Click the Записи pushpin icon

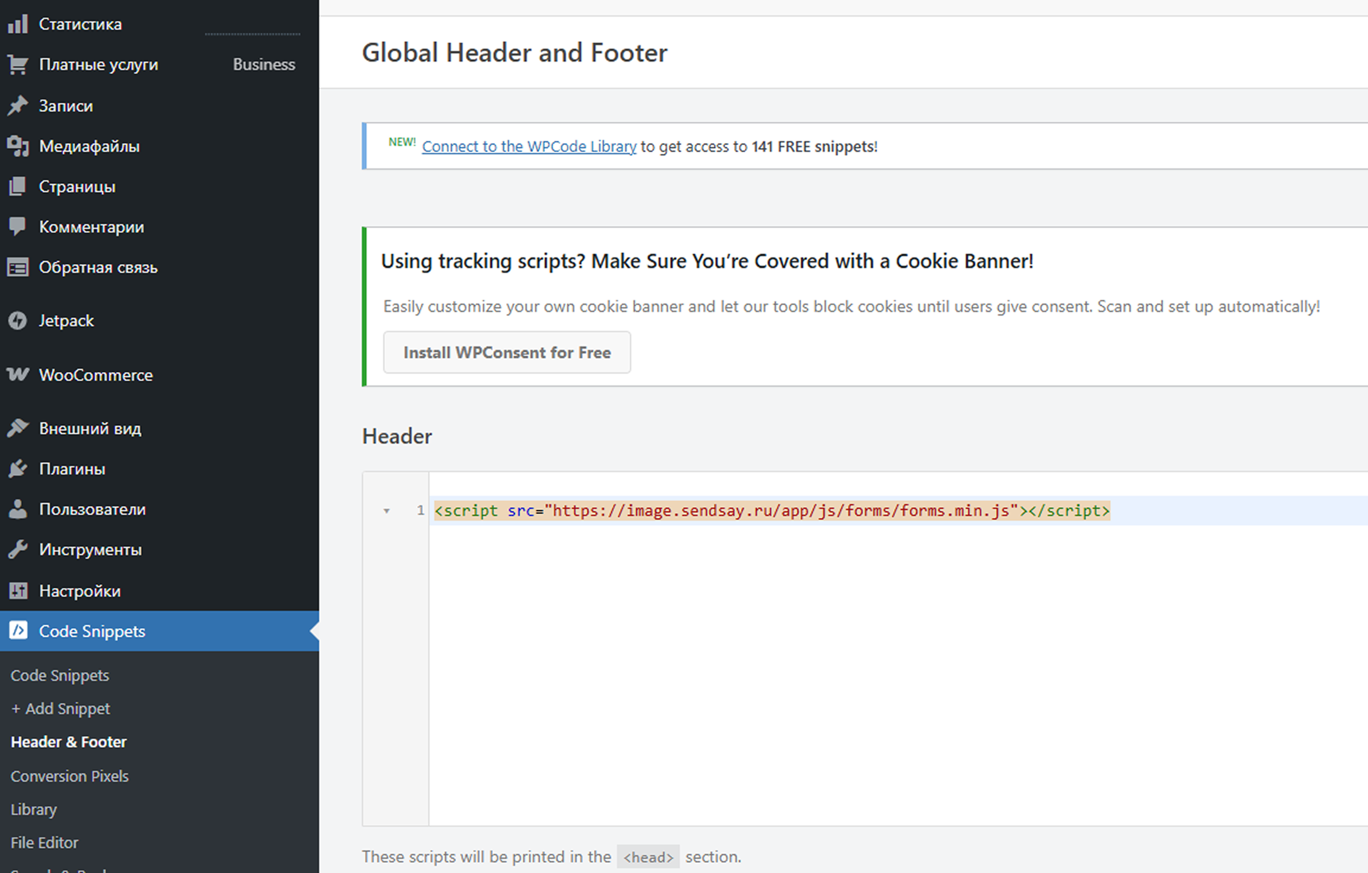(x=18, y=106)
